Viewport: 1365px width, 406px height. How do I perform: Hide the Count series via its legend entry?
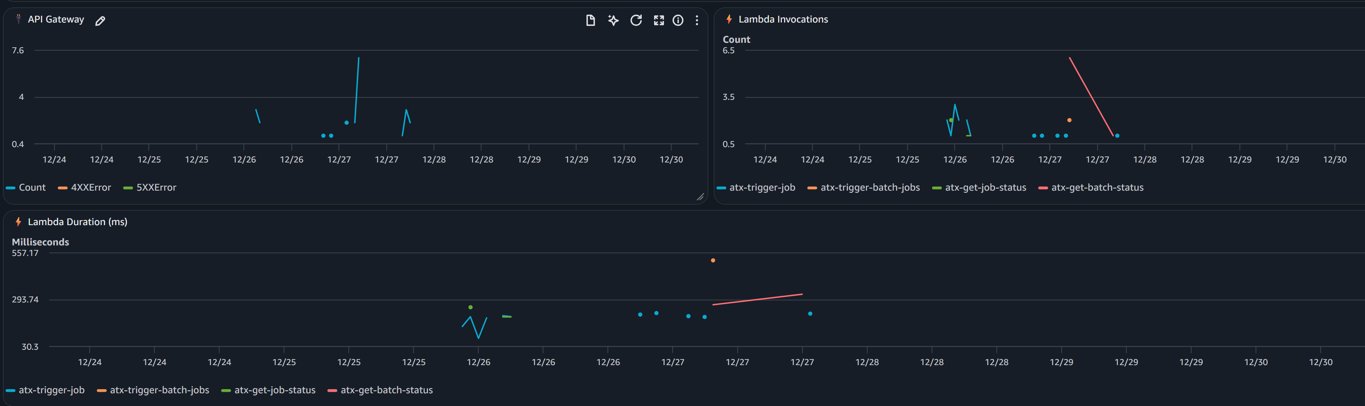(x=32, y=187)
